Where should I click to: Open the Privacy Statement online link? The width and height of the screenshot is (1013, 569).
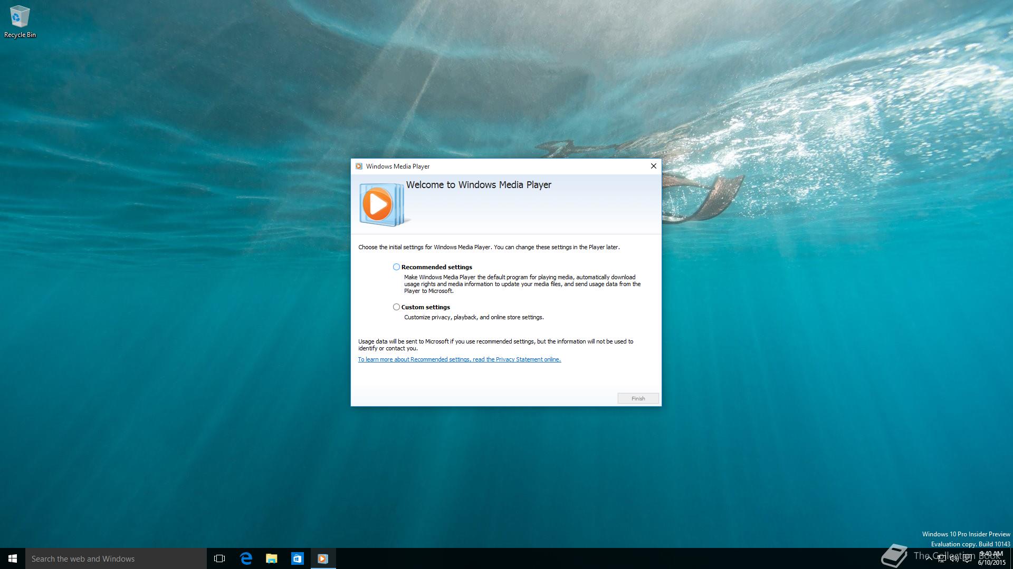tap(459, 359)
